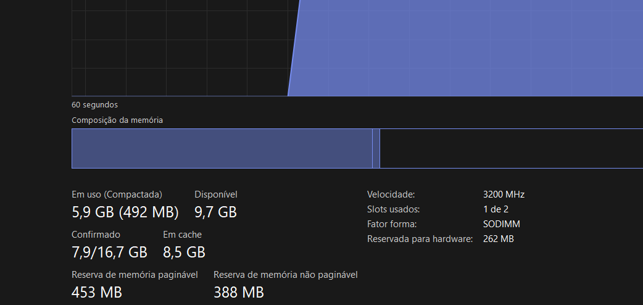643x305 pixels.
Task: Select the "Em cache" label
Action: pos(182,235)
